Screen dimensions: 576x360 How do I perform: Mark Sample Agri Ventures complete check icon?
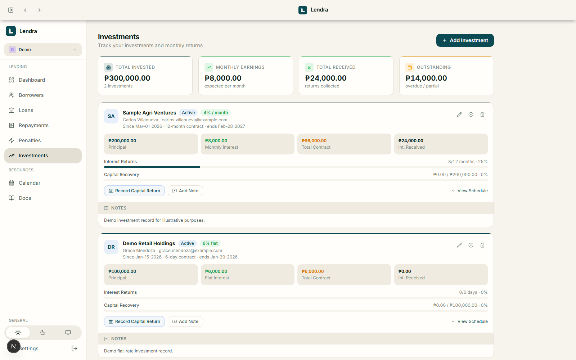click(471, 114)
